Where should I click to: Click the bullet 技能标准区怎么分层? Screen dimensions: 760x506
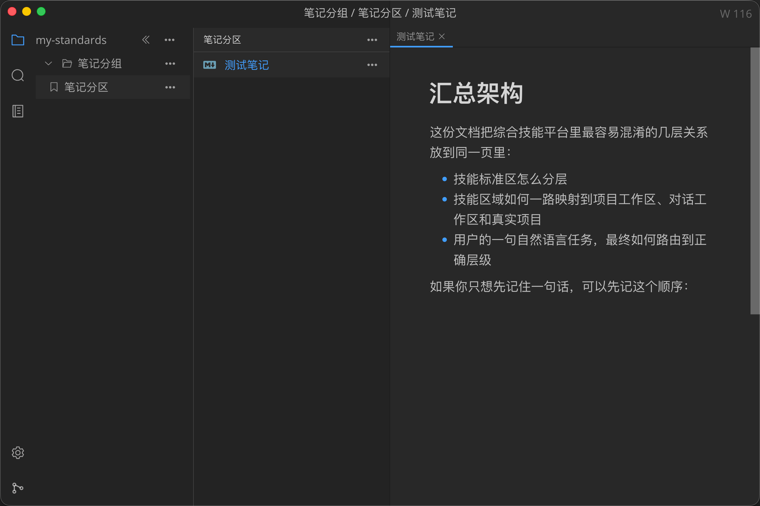(x=510, y=179)
